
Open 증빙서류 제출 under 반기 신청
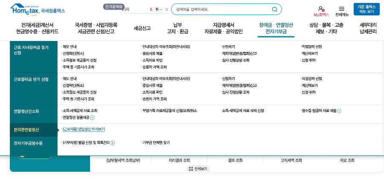click(x=152, y=85)
